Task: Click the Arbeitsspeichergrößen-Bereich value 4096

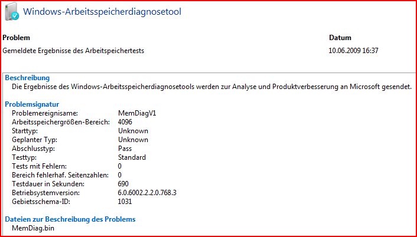Action: pos(125,122)
